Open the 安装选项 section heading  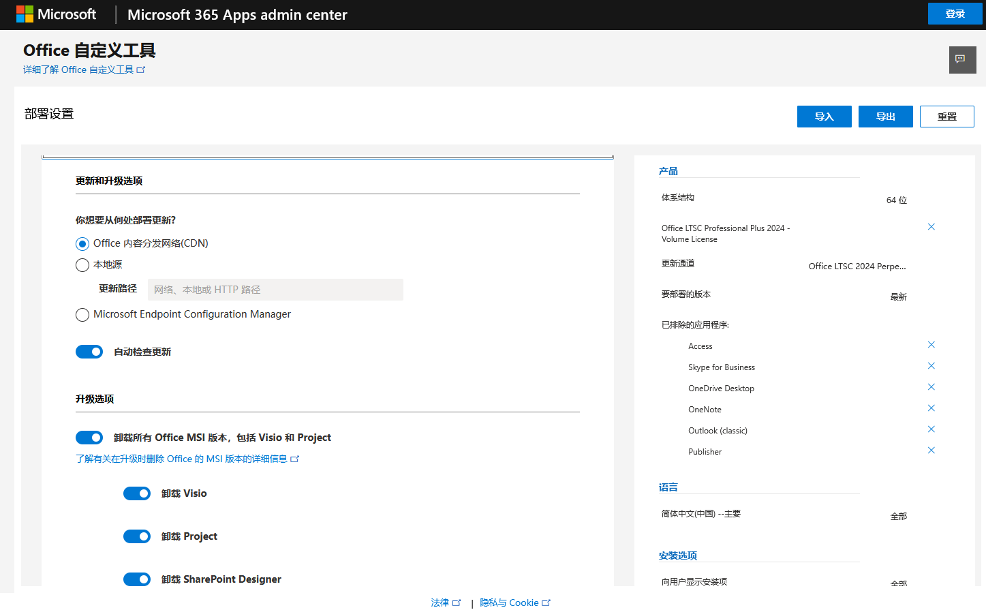(x=678, y=555)
